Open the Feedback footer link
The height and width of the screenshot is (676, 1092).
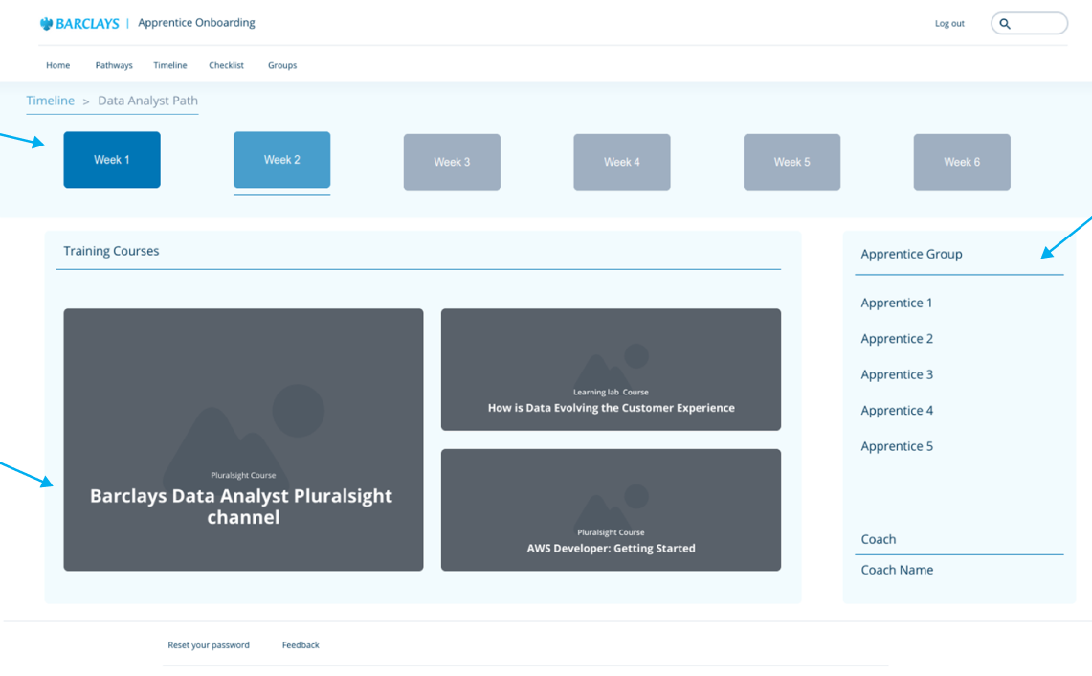click(301, 645)
